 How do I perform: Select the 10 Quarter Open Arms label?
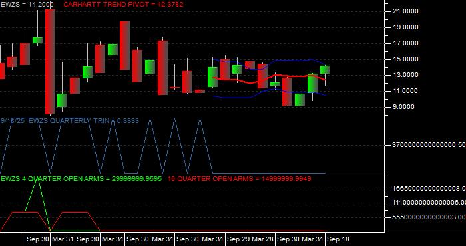(239, 179)
